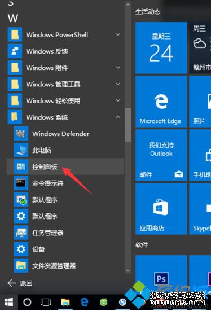This screenshot has width=211, height=311.
Task: Click the app list scrollbar thumb
Action: click(x=128, y=125)
